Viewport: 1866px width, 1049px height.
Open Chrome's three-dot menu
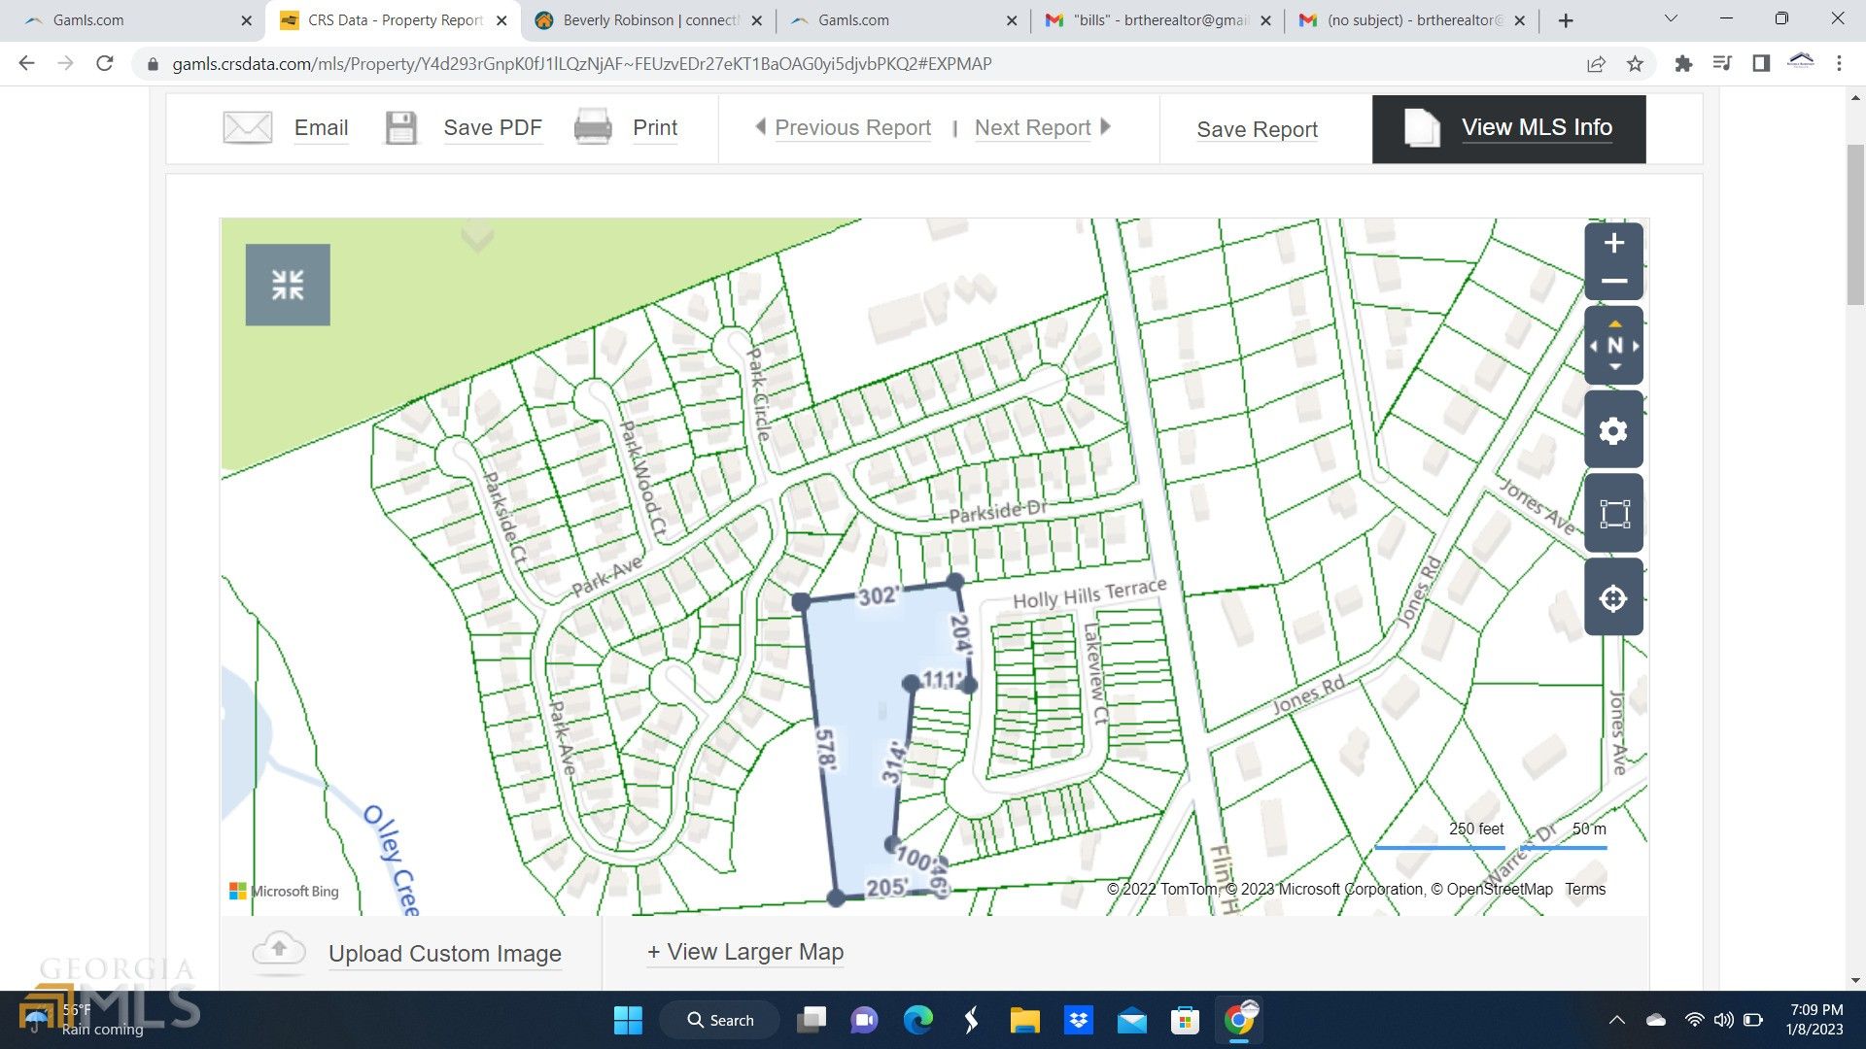(1838, 63)
